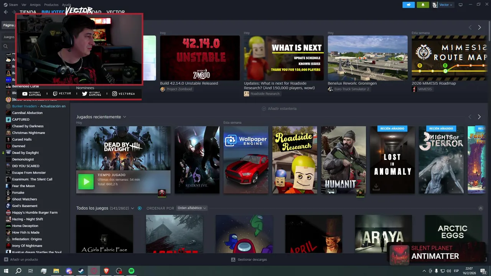Screen dimensions: 491x276
Task: Click the Roadside Research source link
Action: click(262, 94)
